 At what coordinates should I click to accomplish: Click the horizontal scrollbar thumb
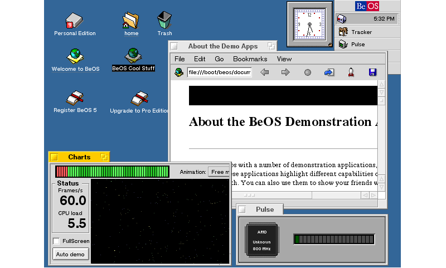(x=272, y=195)
